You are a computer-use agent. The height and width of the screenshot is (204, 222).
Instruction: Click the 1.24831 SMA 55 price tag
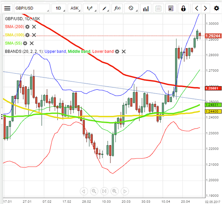click(x=213, y=105)
